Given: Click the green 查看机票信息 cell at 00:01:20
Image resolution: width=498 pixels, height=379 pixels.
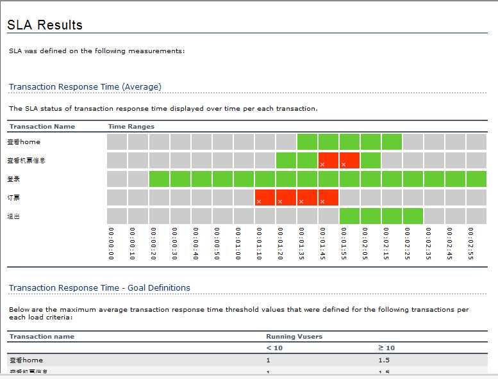Looking at the screenshot, I should pos(286,161).
